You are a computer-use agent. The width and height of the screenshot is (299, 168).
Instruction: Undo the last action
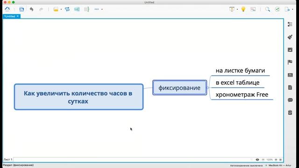tap(31, 9)
